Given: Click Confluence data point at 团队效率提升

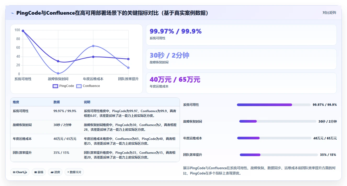Looking at the screenshot, I should [128, 68].
